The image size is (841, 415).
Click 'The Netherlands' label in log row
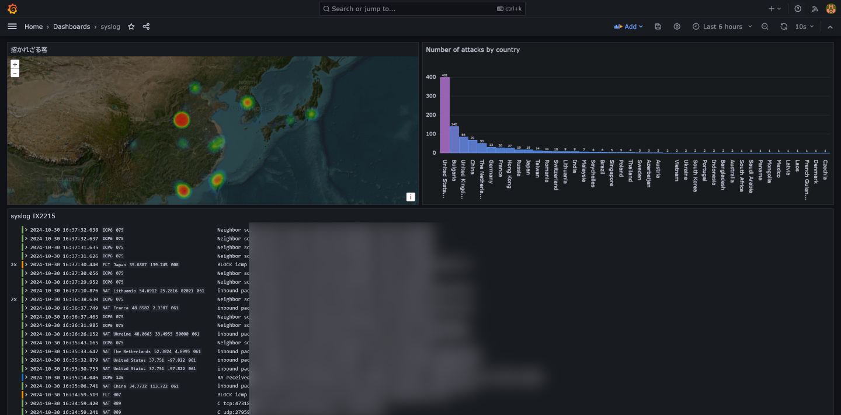click(x=132, y=351)
